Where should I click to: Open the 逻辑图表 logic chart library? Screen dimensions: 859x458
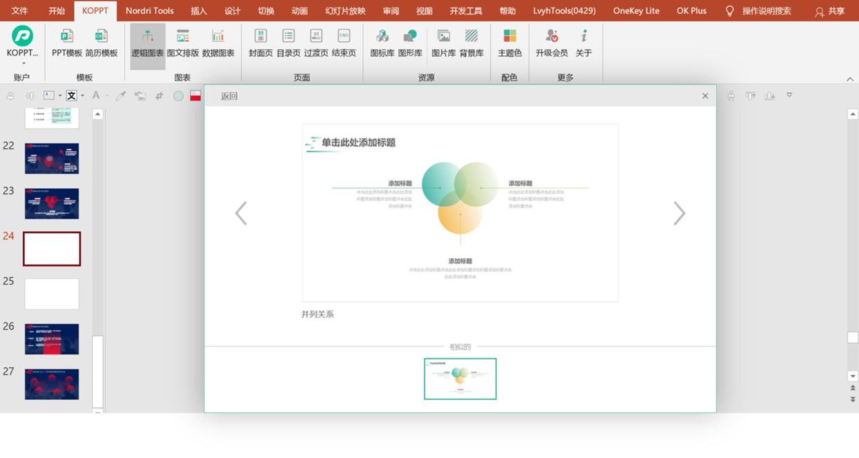click(148, 43)
